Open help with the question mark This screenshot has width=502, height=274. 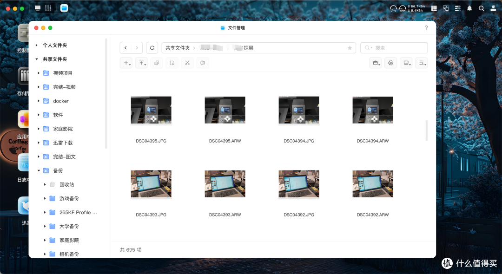coord(426,28)
